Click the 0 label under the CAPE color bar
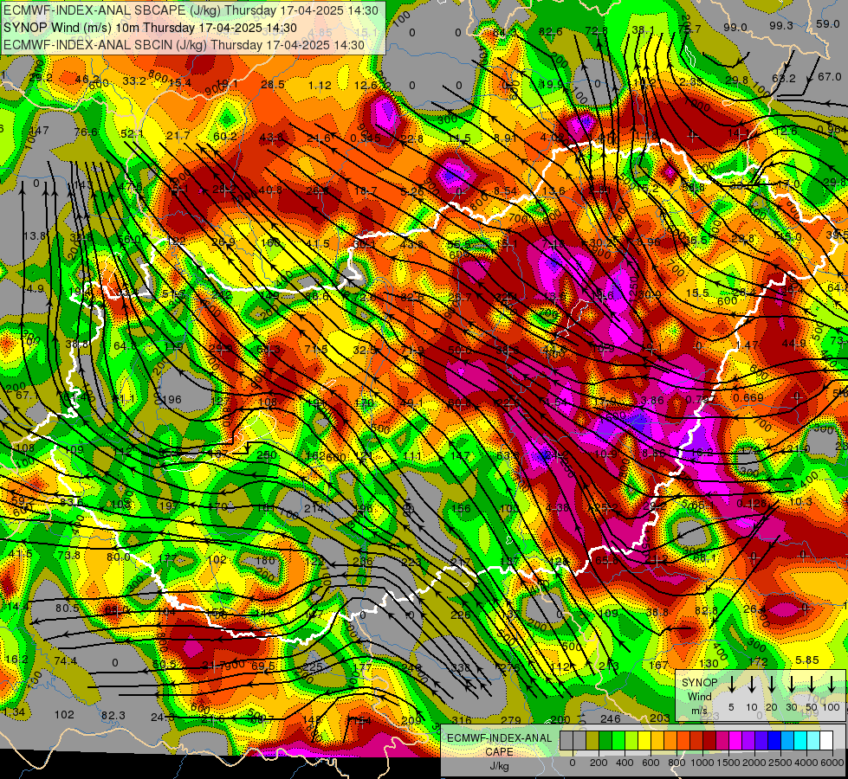Image resolution: width=848 pixels, height=779 pixels. click(x=573, y=763)
